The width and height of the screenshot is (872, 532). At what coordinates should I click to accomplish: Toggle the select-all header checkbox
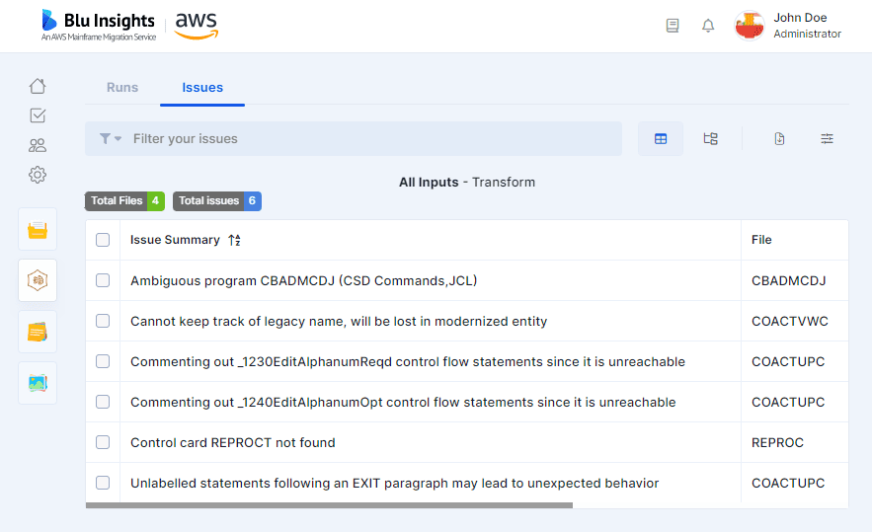pyautogui.click(x=103, y=240)
